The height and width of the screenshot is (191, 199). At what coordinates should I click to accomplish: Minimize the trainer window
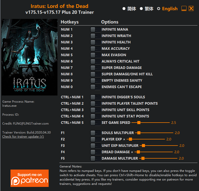(184, 8)
